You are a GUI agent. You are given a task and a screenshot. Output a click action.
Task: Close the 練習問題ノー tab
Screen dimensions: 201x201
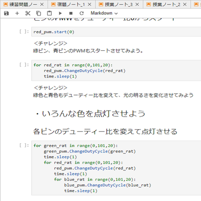tap(42, 5)
